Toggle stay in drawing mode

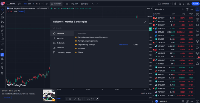click(x=2, y=59)
